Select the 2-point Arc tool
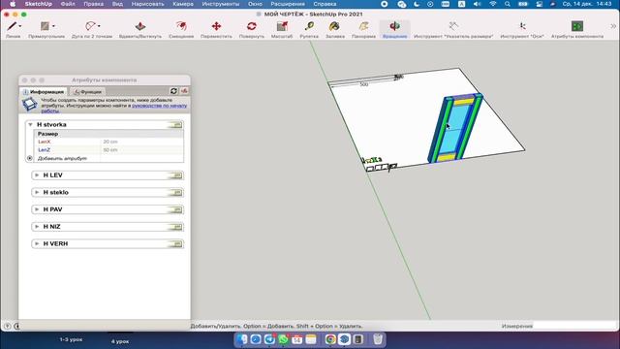This screenshot has height=349, width=620. [x=90, y=26]
